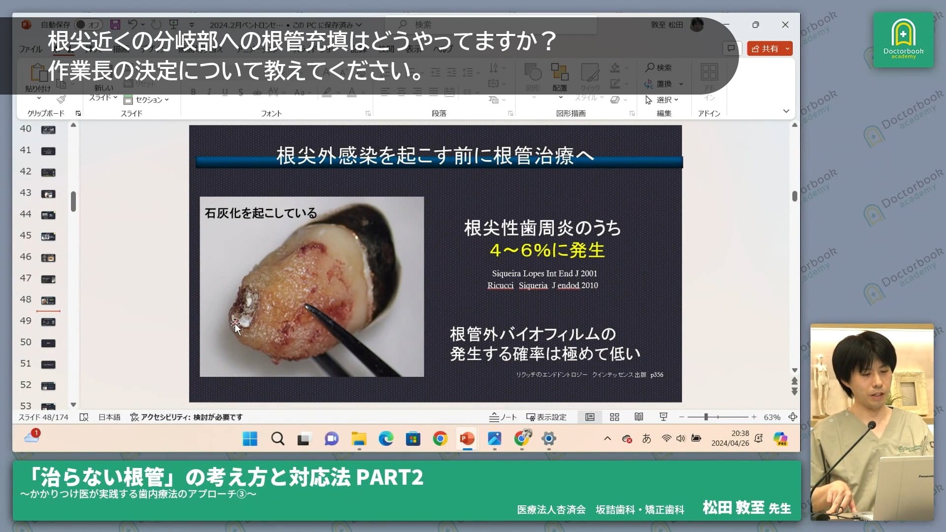Viewport: 946px width, 532px height.
Task: Show hidden system tray icons chevron
Action: click(x=608, y=438)
